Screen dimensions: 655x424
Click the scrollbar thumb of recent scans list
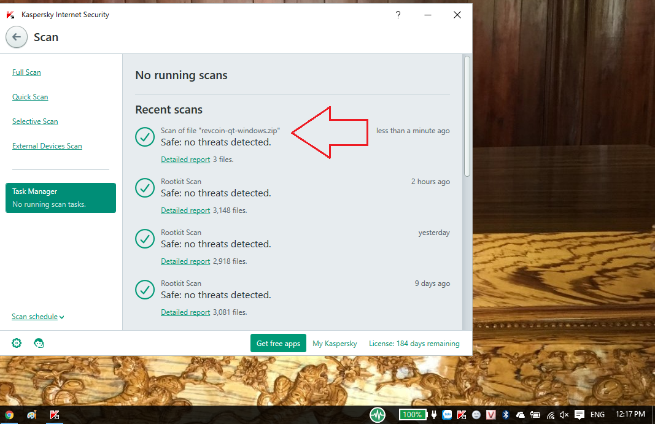click(x=467, y=117)
